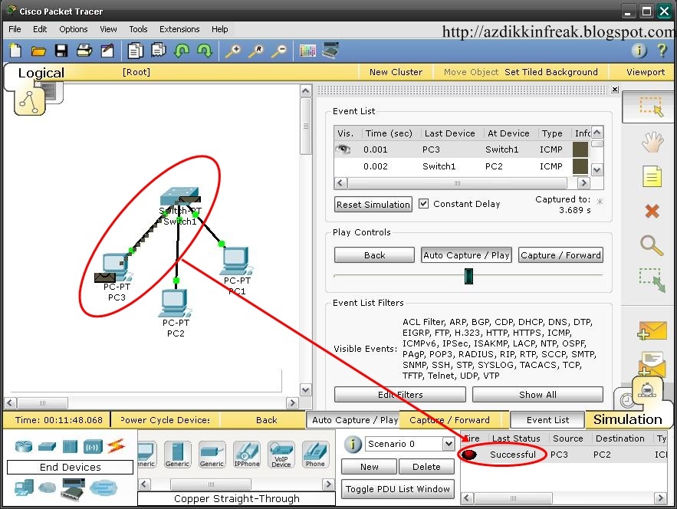The image size is (677, 509).
Task: Choose the Move Layout hand tool
Action: click(652, 142)
